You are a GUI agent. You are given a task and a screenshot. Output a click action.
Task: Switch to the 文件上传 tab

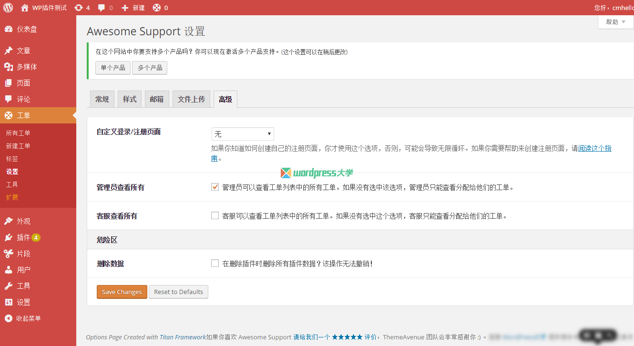click(x=191, y=99)
